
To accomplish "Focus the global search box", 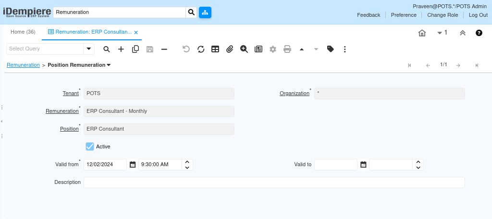I will [120, 12].
